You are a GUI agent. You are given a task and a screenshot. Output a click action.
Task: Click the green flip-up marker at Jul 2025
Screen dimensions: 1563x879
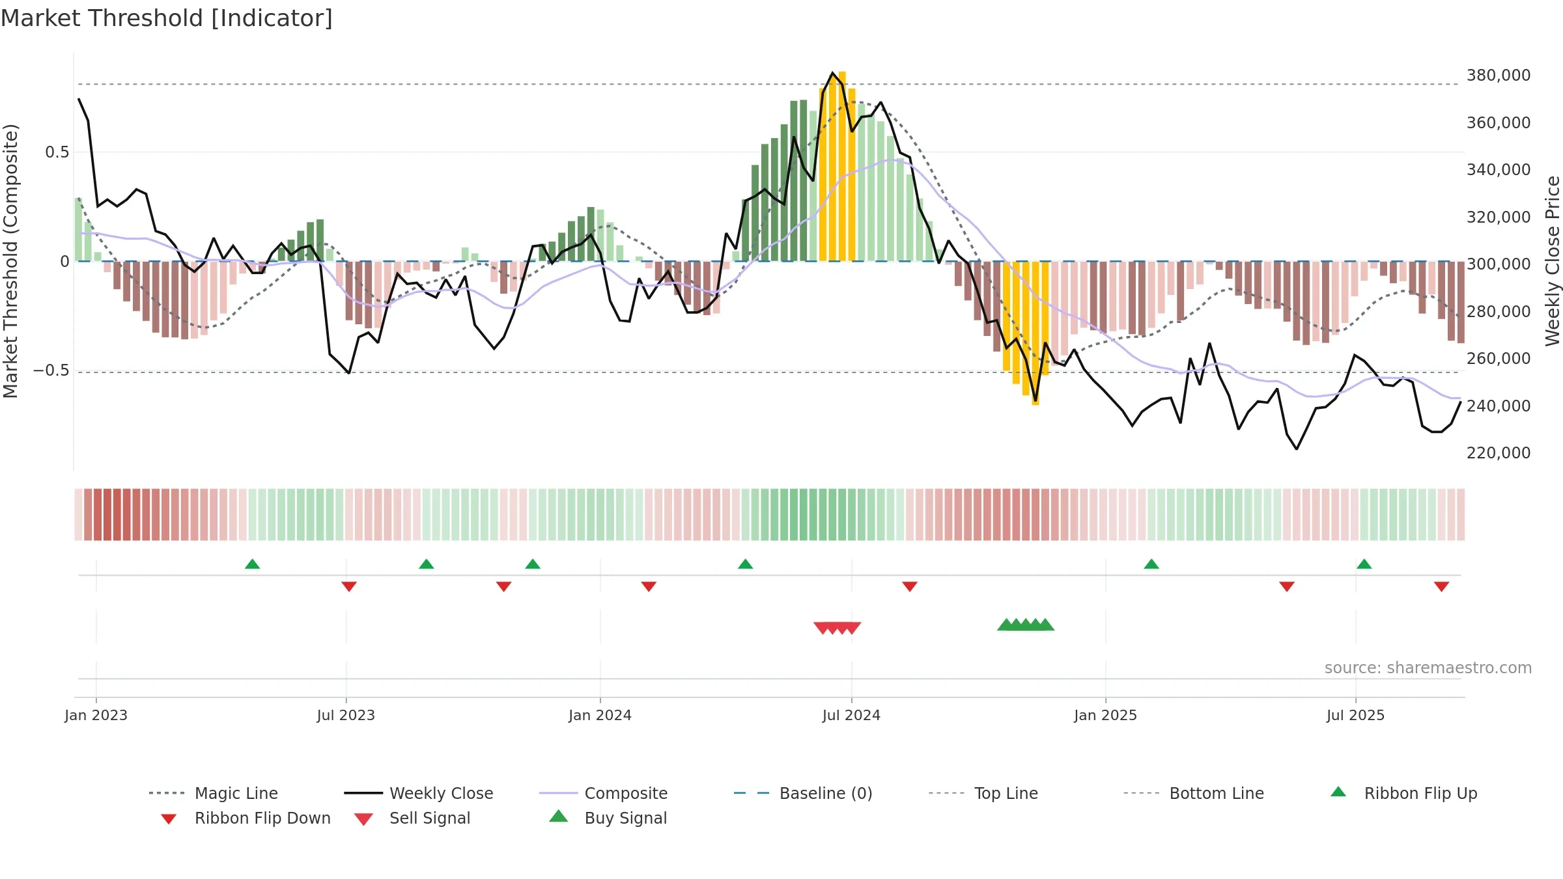pyautogui.click(x=1364, y=564)
